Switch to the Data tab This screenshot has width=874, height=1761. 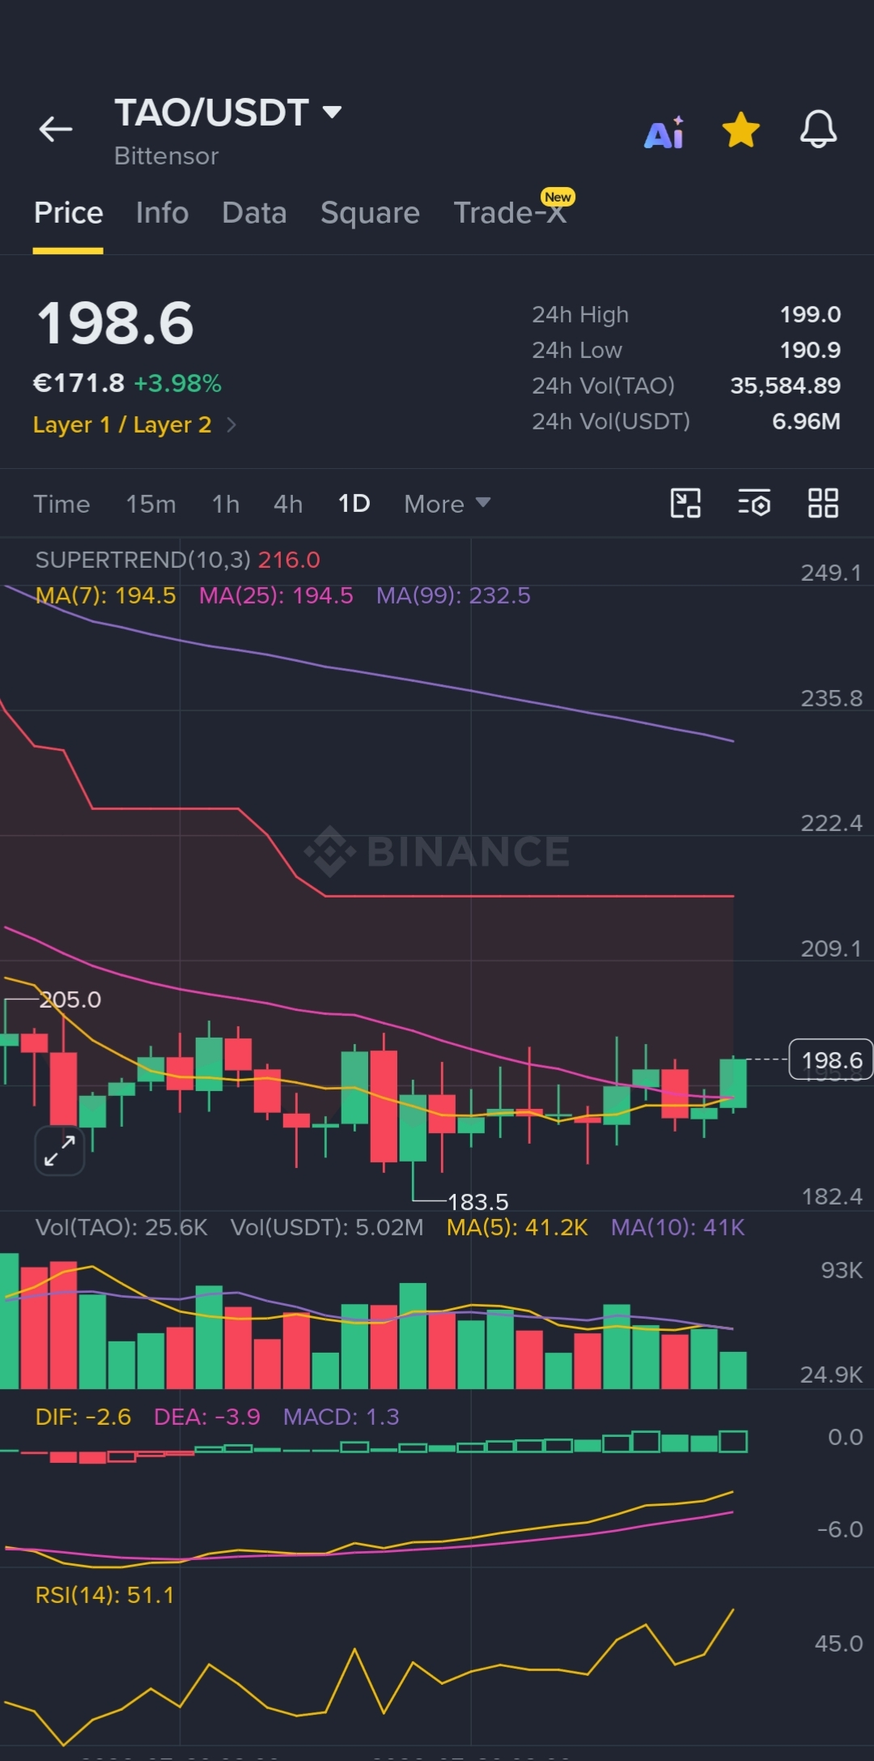point(254,213)
